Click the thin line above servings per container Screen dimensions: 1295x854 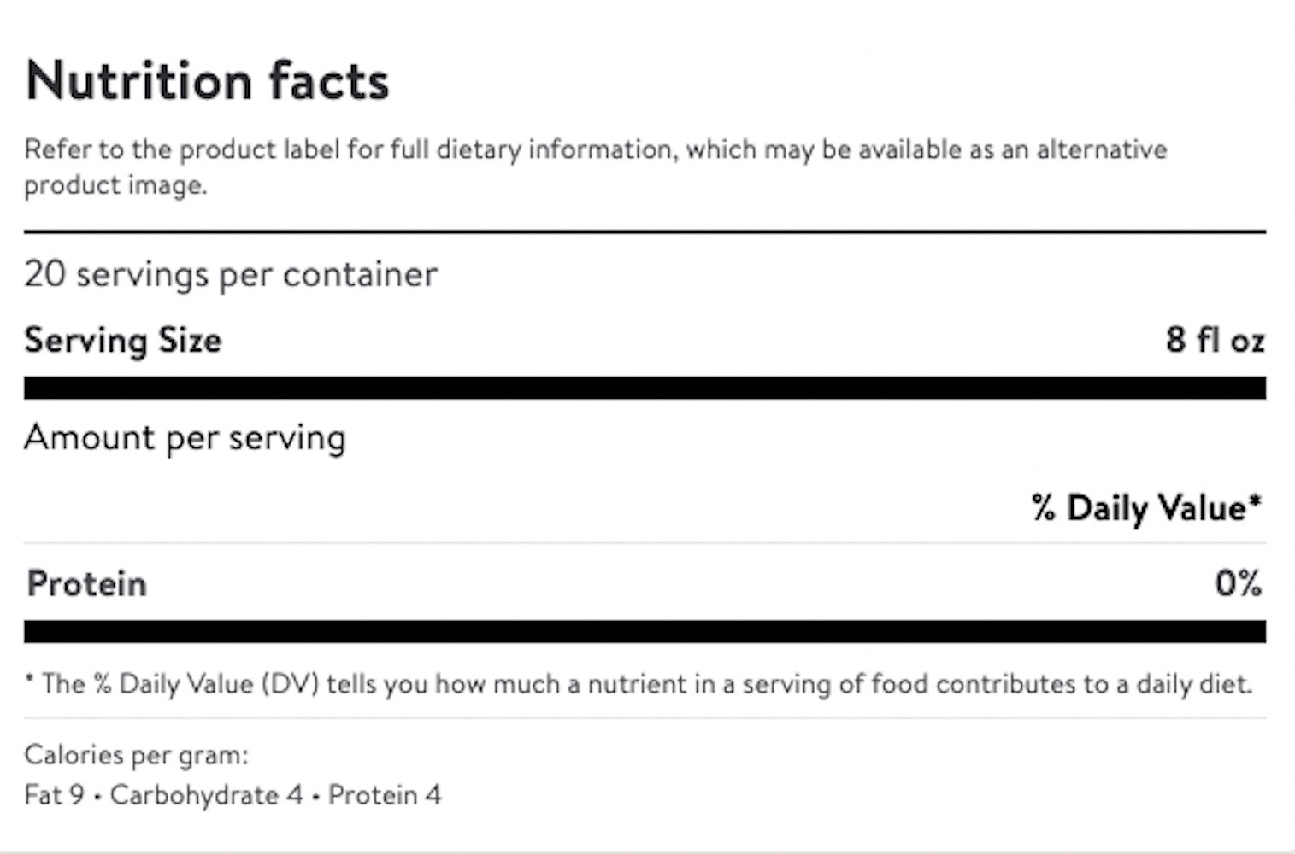[x=645, y=231]
